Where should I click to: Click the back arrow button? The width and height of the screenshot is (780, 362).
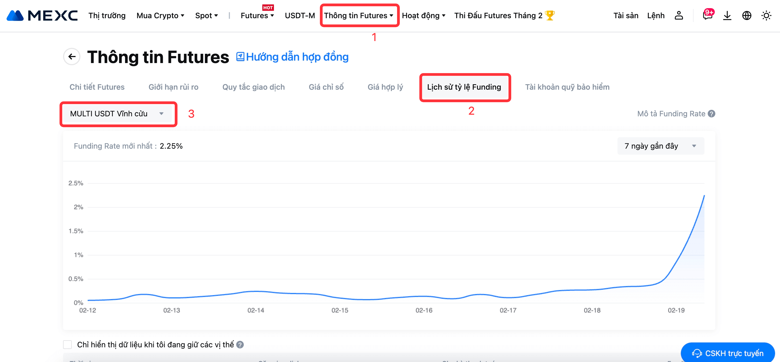[72, 57]
